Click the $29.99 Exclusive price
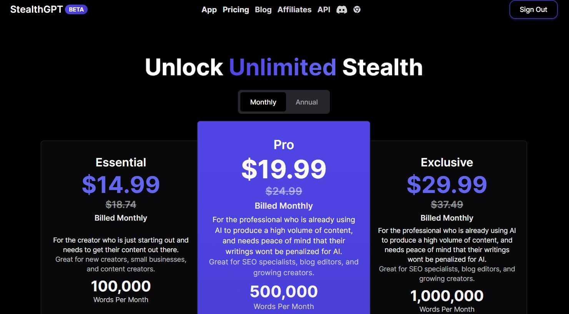The image size is (569, 314). (x=447, y=184)
